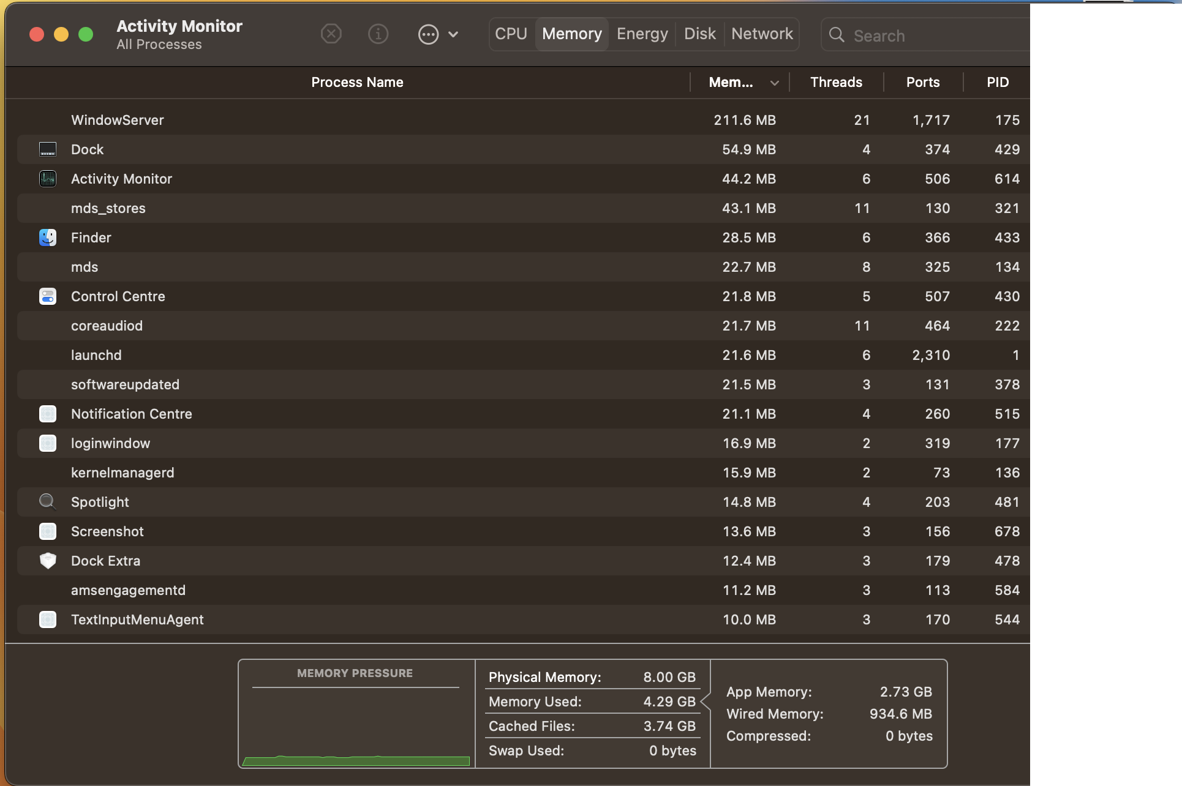Click the ellipsis more options icon

click(428, 34)
